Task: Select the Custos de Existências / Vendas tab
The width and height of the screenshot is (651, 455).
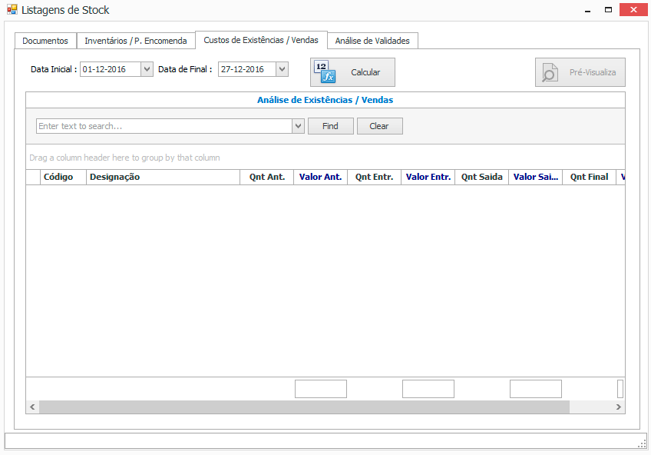Action: pyautogui.click(x=261, y=40)
